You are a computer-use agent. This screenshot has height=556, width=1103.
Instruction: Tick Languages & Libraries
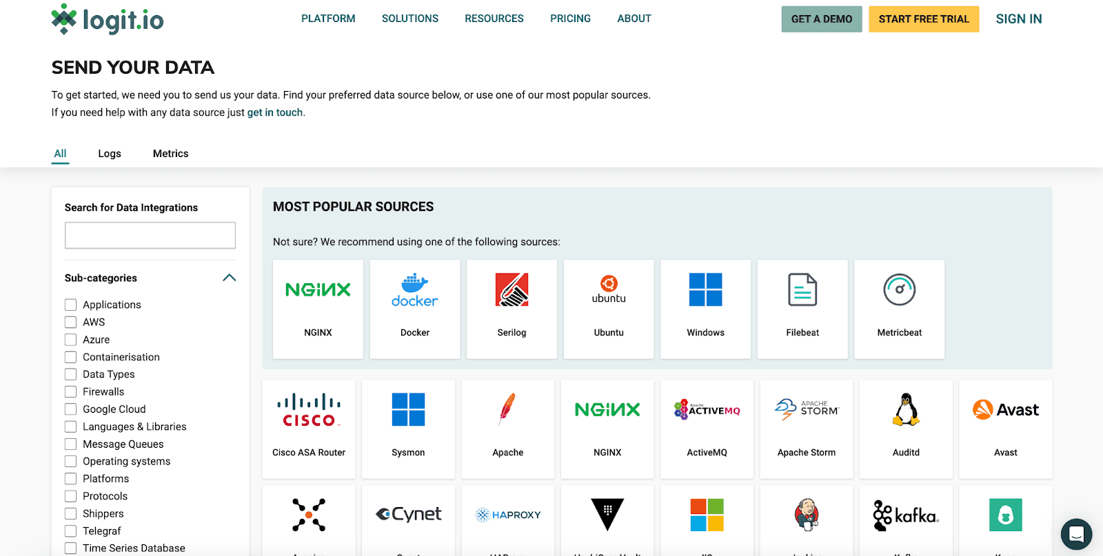(70, 426)
